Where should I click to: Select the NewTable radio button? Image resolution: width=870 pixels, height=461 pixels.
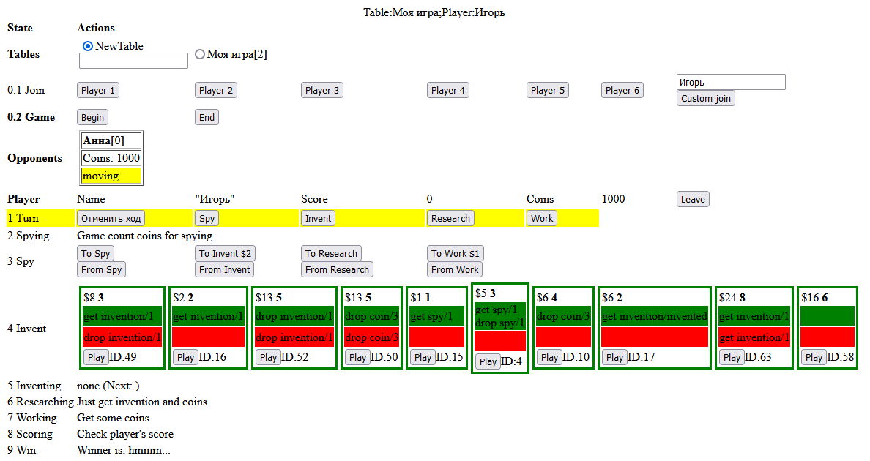point(89,46)
